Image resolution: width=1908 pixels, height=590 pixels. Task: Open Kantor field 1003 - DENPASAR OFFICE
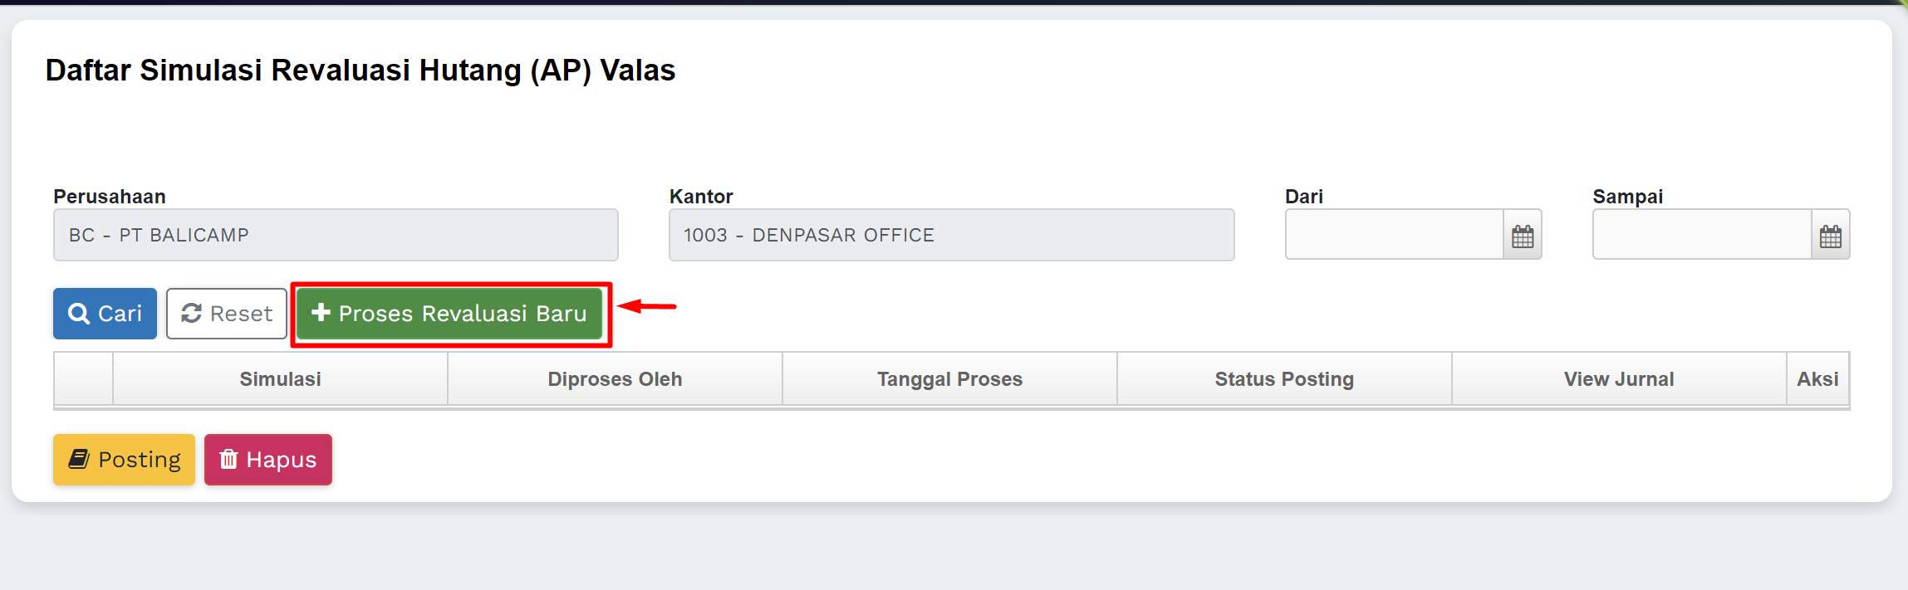click(x=951, y=235)
